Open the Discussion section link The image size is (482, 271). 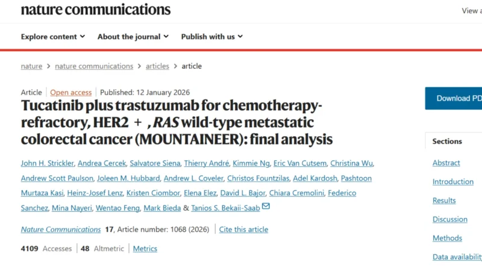449,219
